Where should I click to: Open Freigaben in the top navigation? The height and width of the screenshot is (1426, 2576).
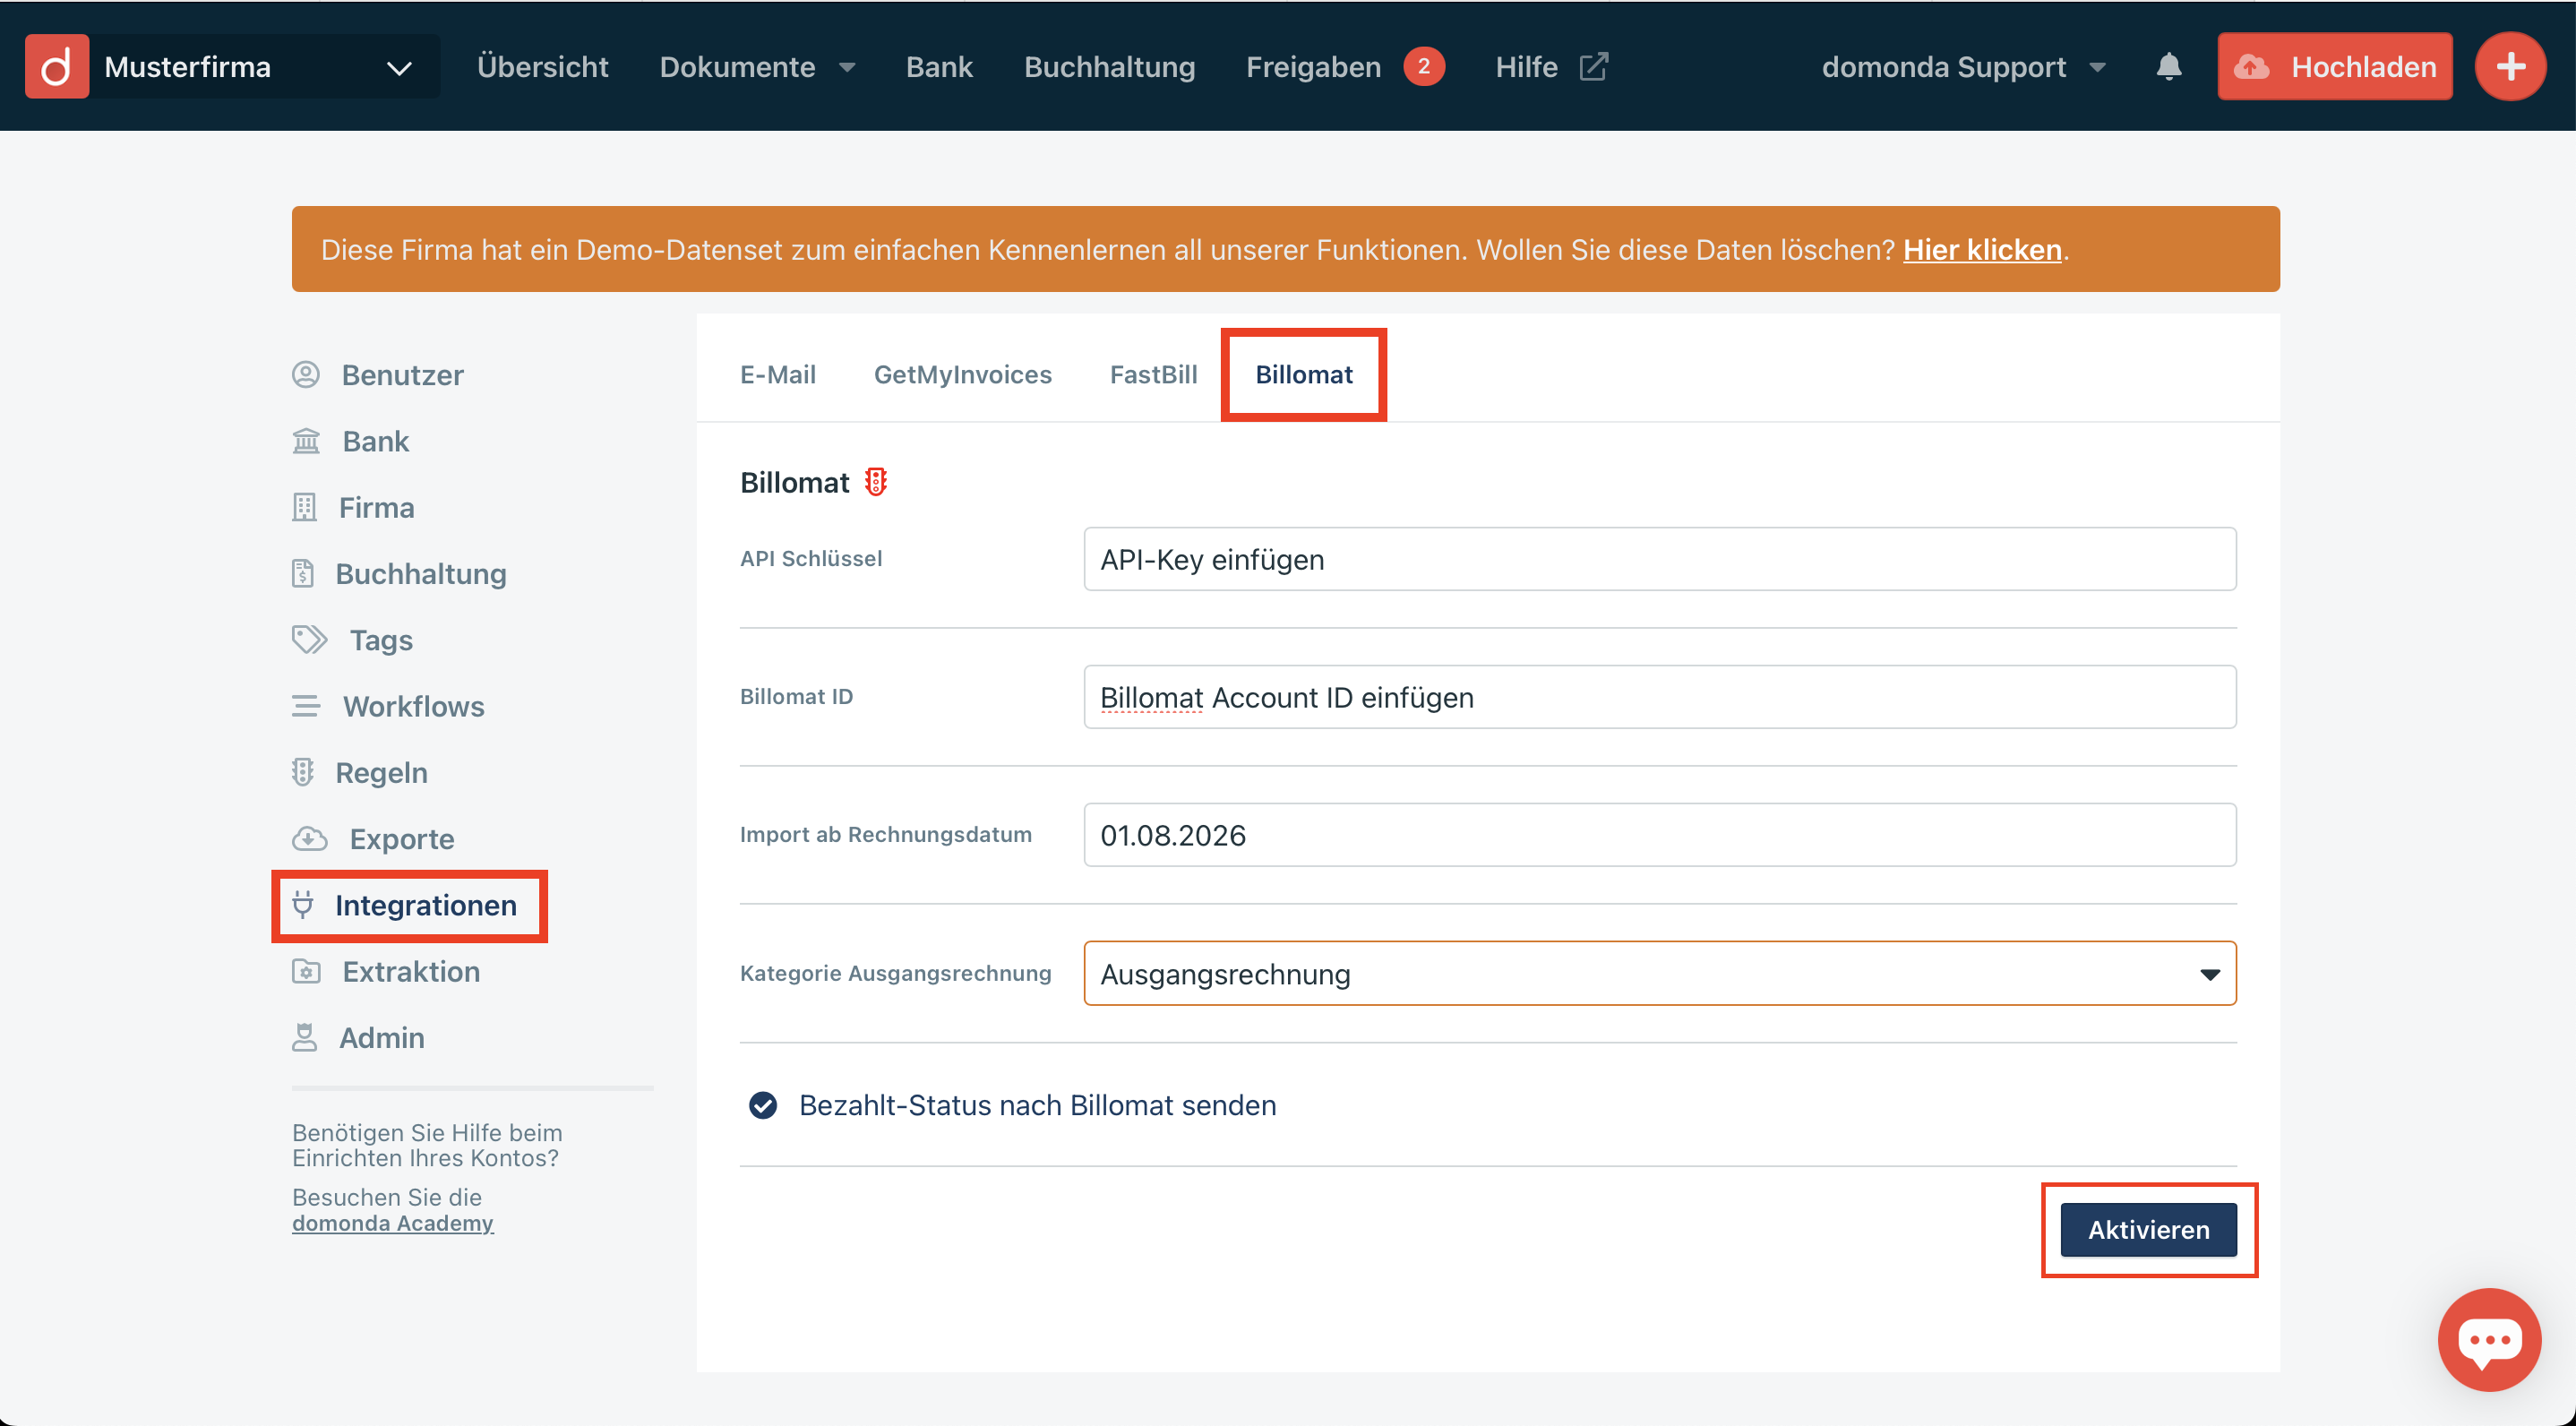[1313, 66]
